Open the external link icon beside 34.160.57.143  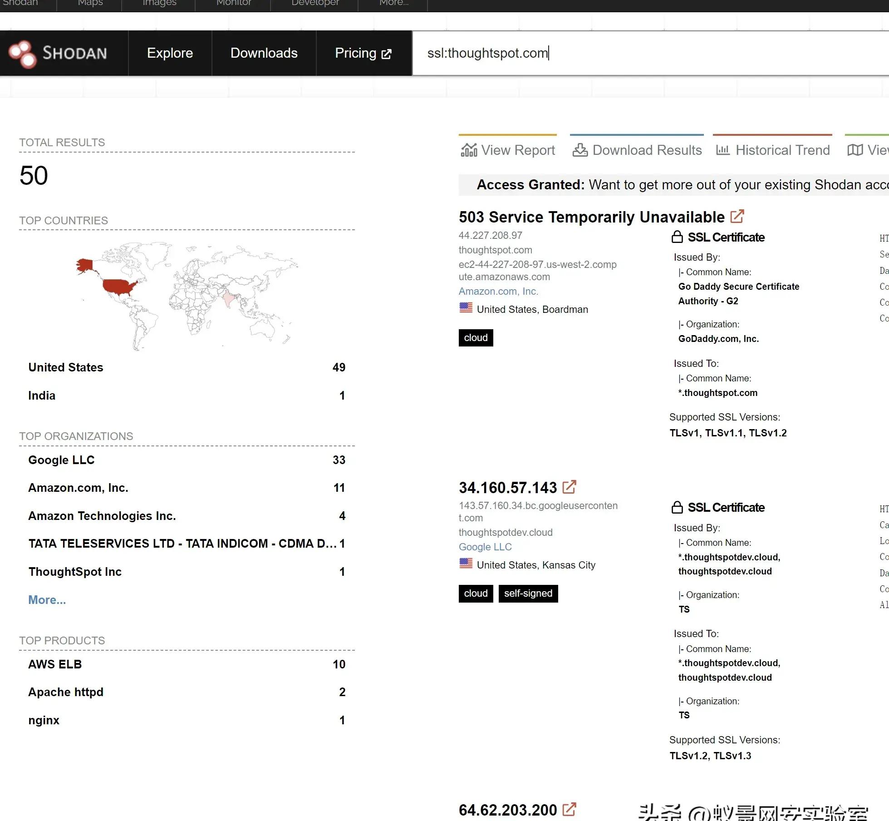[x=569, y=487]
